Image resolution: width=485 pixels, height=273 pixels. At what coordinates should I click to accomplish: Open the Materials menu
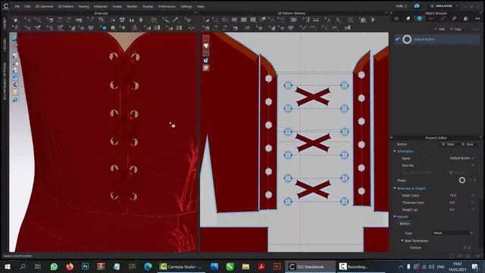click(x=101, y=6)
